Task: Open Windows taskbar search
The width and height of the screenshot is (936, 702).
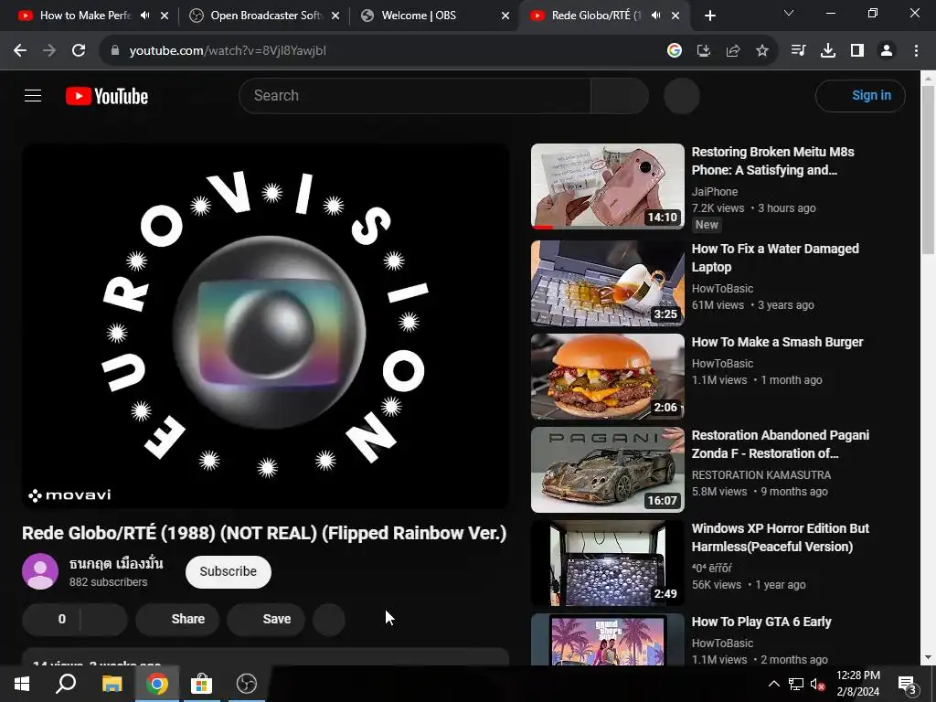Action: click(x=66, y=684)
